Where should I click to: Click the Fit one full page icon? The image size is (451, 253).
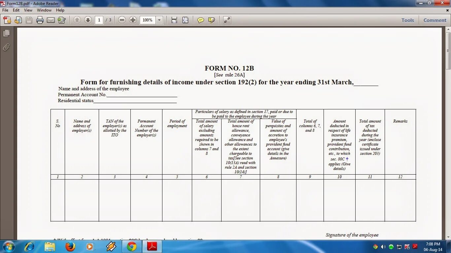click(185, 20)
